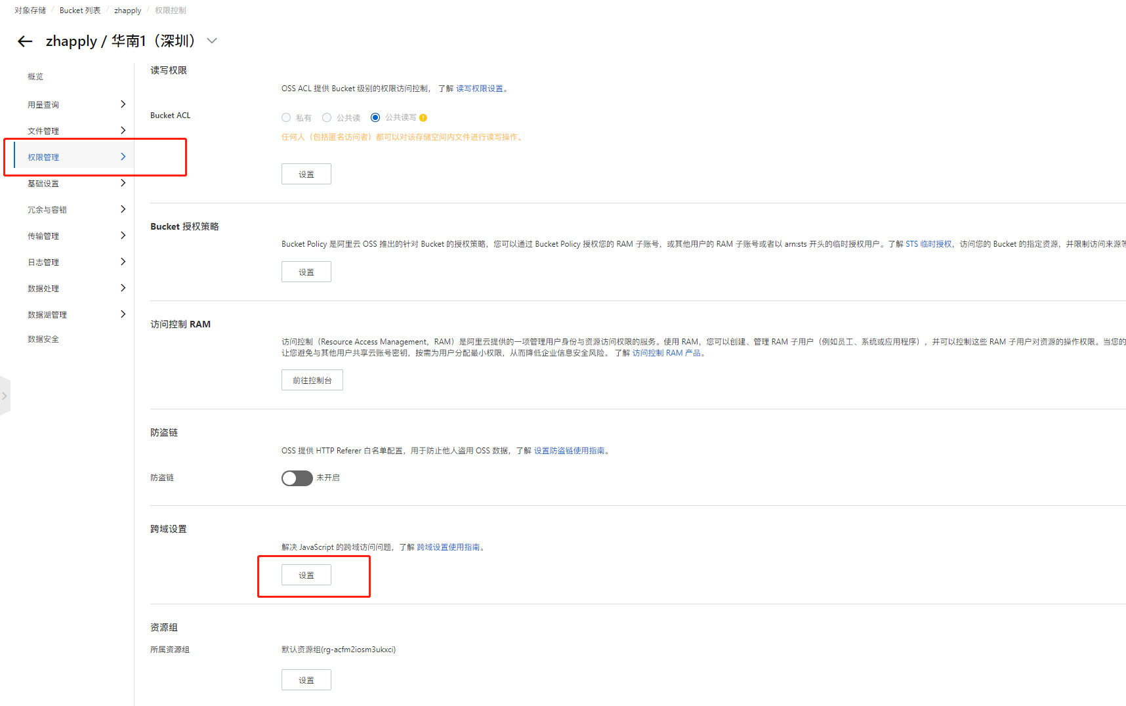
Task: Expand the 文件管理 sidebar chevron
Action: (x=123, y=131)
